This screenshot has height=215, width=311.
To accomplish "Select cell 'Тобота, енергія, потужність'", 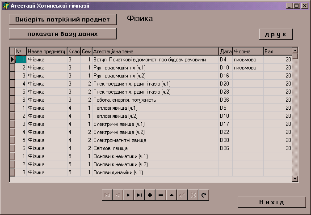I will pos(155,100).
